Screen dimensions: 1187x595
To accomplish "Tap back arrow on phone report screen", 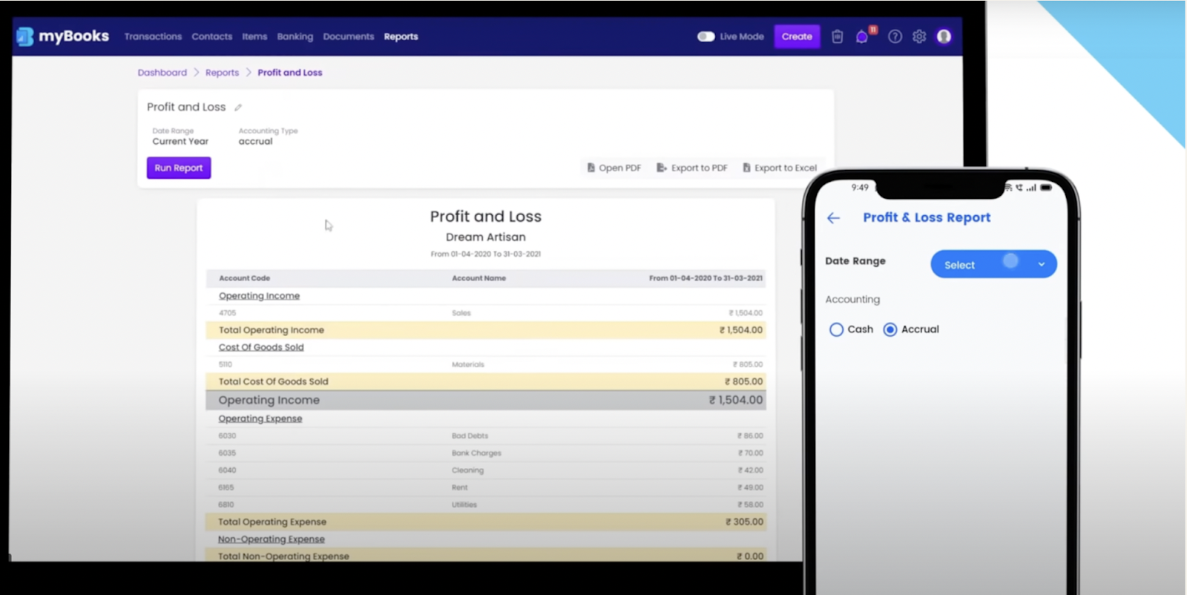I will coord(834,218).
